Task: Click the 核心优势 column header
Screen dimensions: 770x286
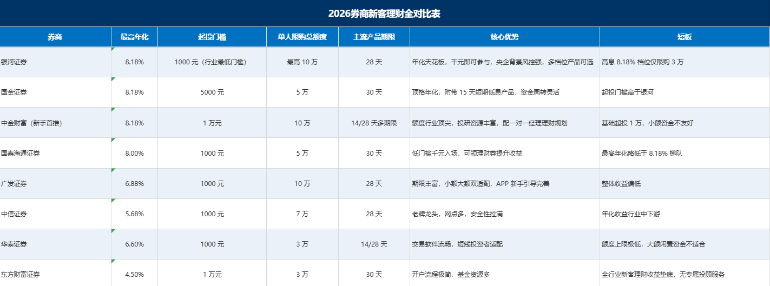Action: (505, 37)
